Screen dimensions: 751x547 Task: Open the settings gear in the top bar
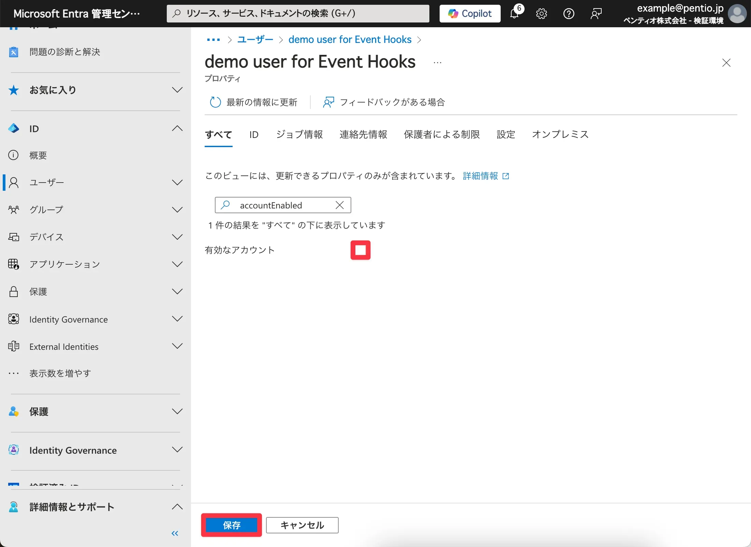tap(541, 14)
